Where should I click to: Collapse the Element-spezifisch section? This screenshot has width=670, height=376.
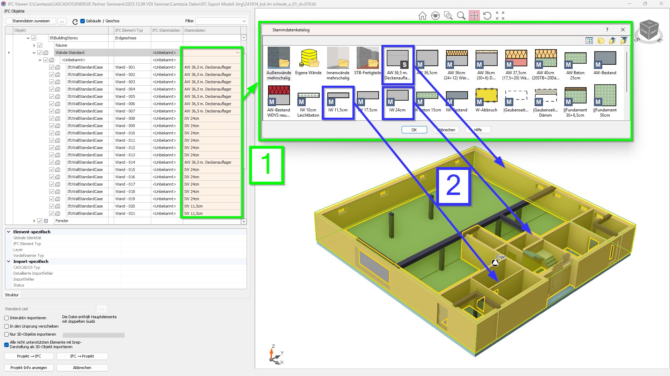(9, 232)
